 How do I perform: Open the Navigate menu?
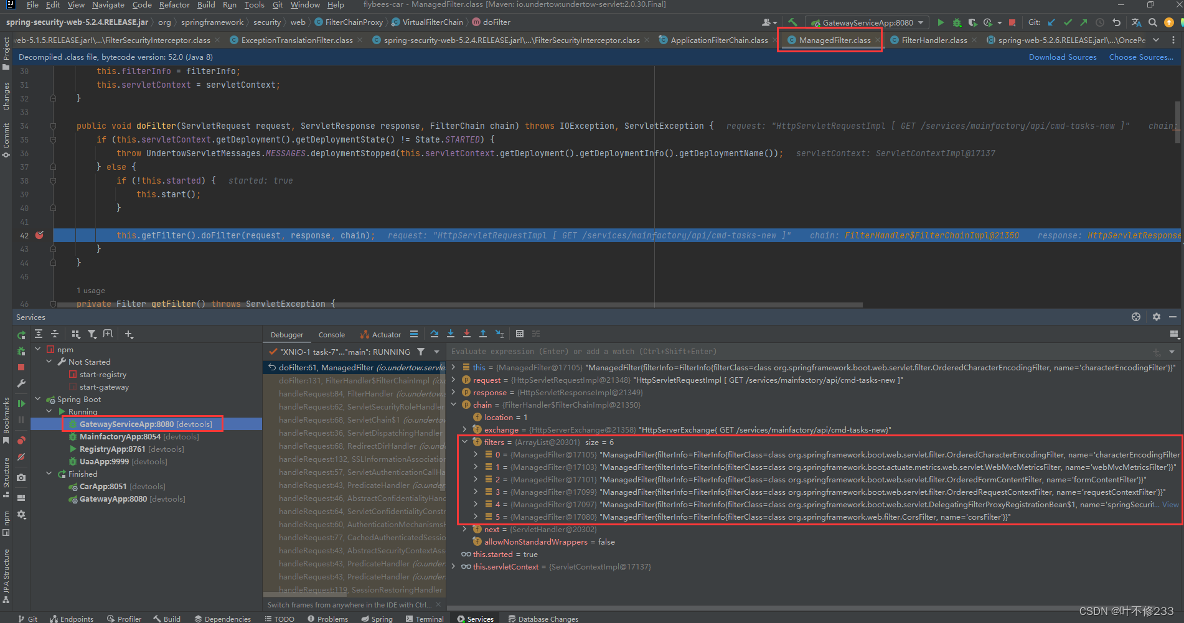point(108,5)
